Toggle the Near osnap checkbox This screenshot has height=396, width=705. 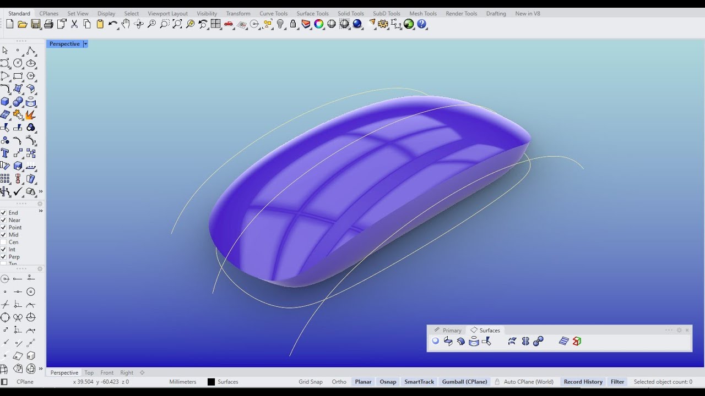pos(3,220)
